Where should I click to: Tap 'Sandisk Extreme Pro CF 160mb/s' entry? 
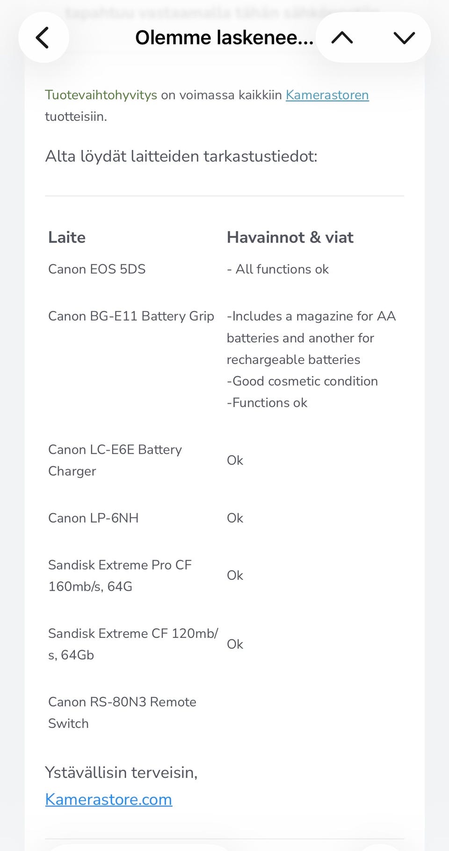point(120,575)
